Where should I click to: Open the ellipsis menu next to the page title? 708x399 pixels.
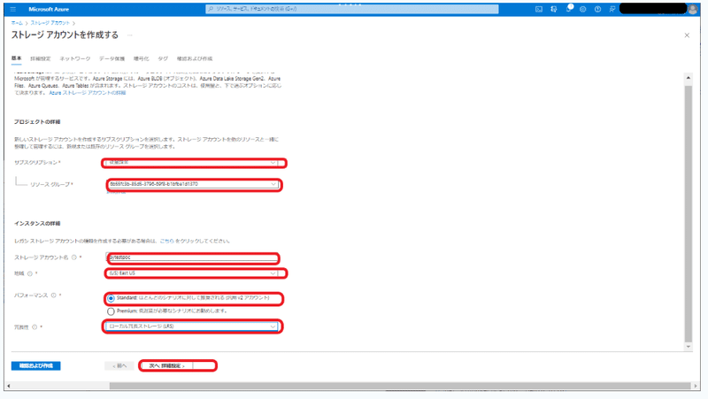point(130,35)
